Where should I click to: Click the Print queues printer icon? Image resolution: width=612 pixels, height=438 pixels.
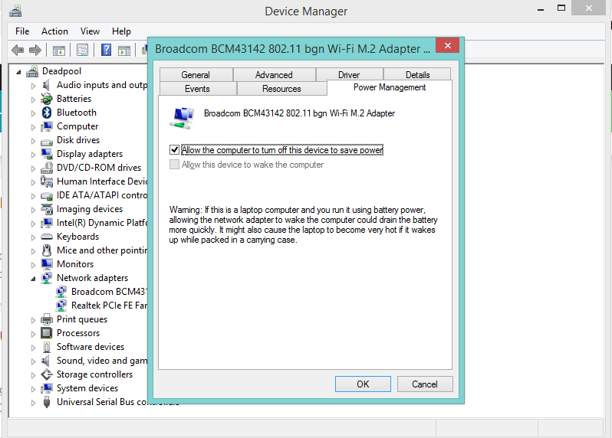[x=47, y=319]
